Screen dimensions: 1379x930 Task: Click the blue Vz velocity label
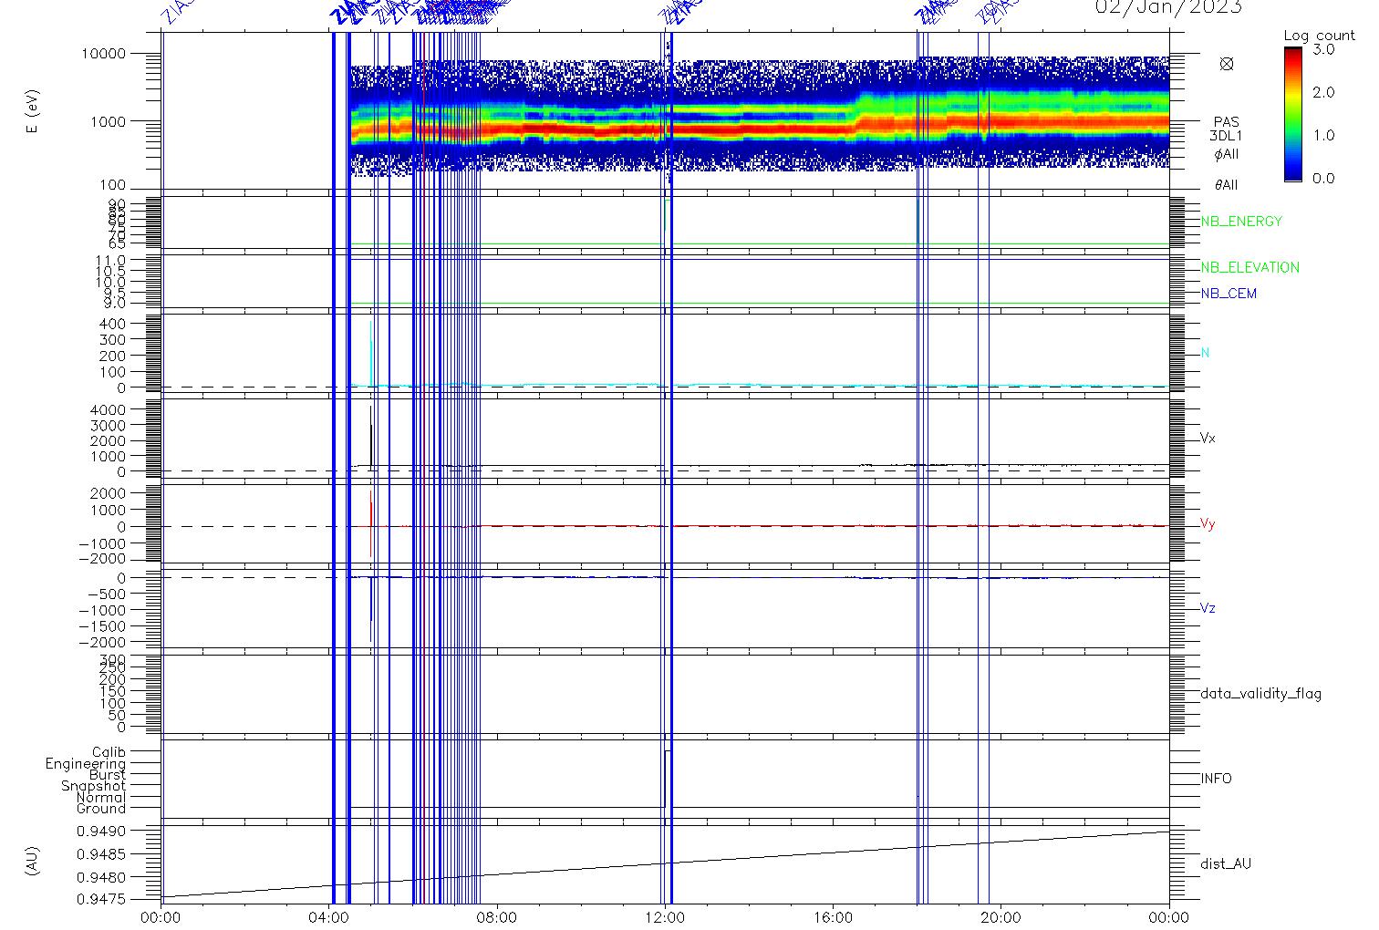coord(1208,608)
